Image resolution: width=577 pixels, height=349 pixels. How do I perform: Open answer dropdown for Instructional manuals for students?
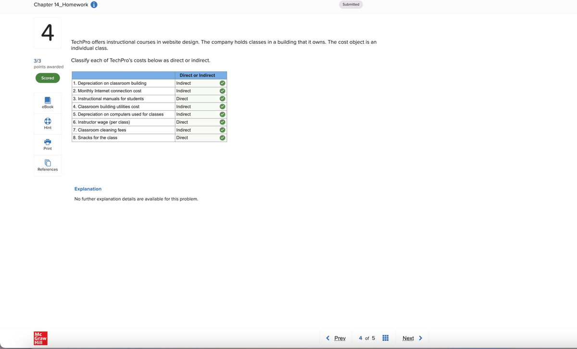(196, 99)
